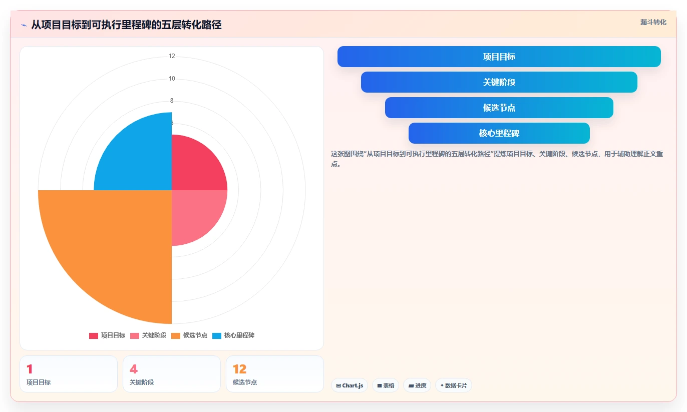
Task: Click the axis label 12 on chart
Action: (x=172, y=56)
